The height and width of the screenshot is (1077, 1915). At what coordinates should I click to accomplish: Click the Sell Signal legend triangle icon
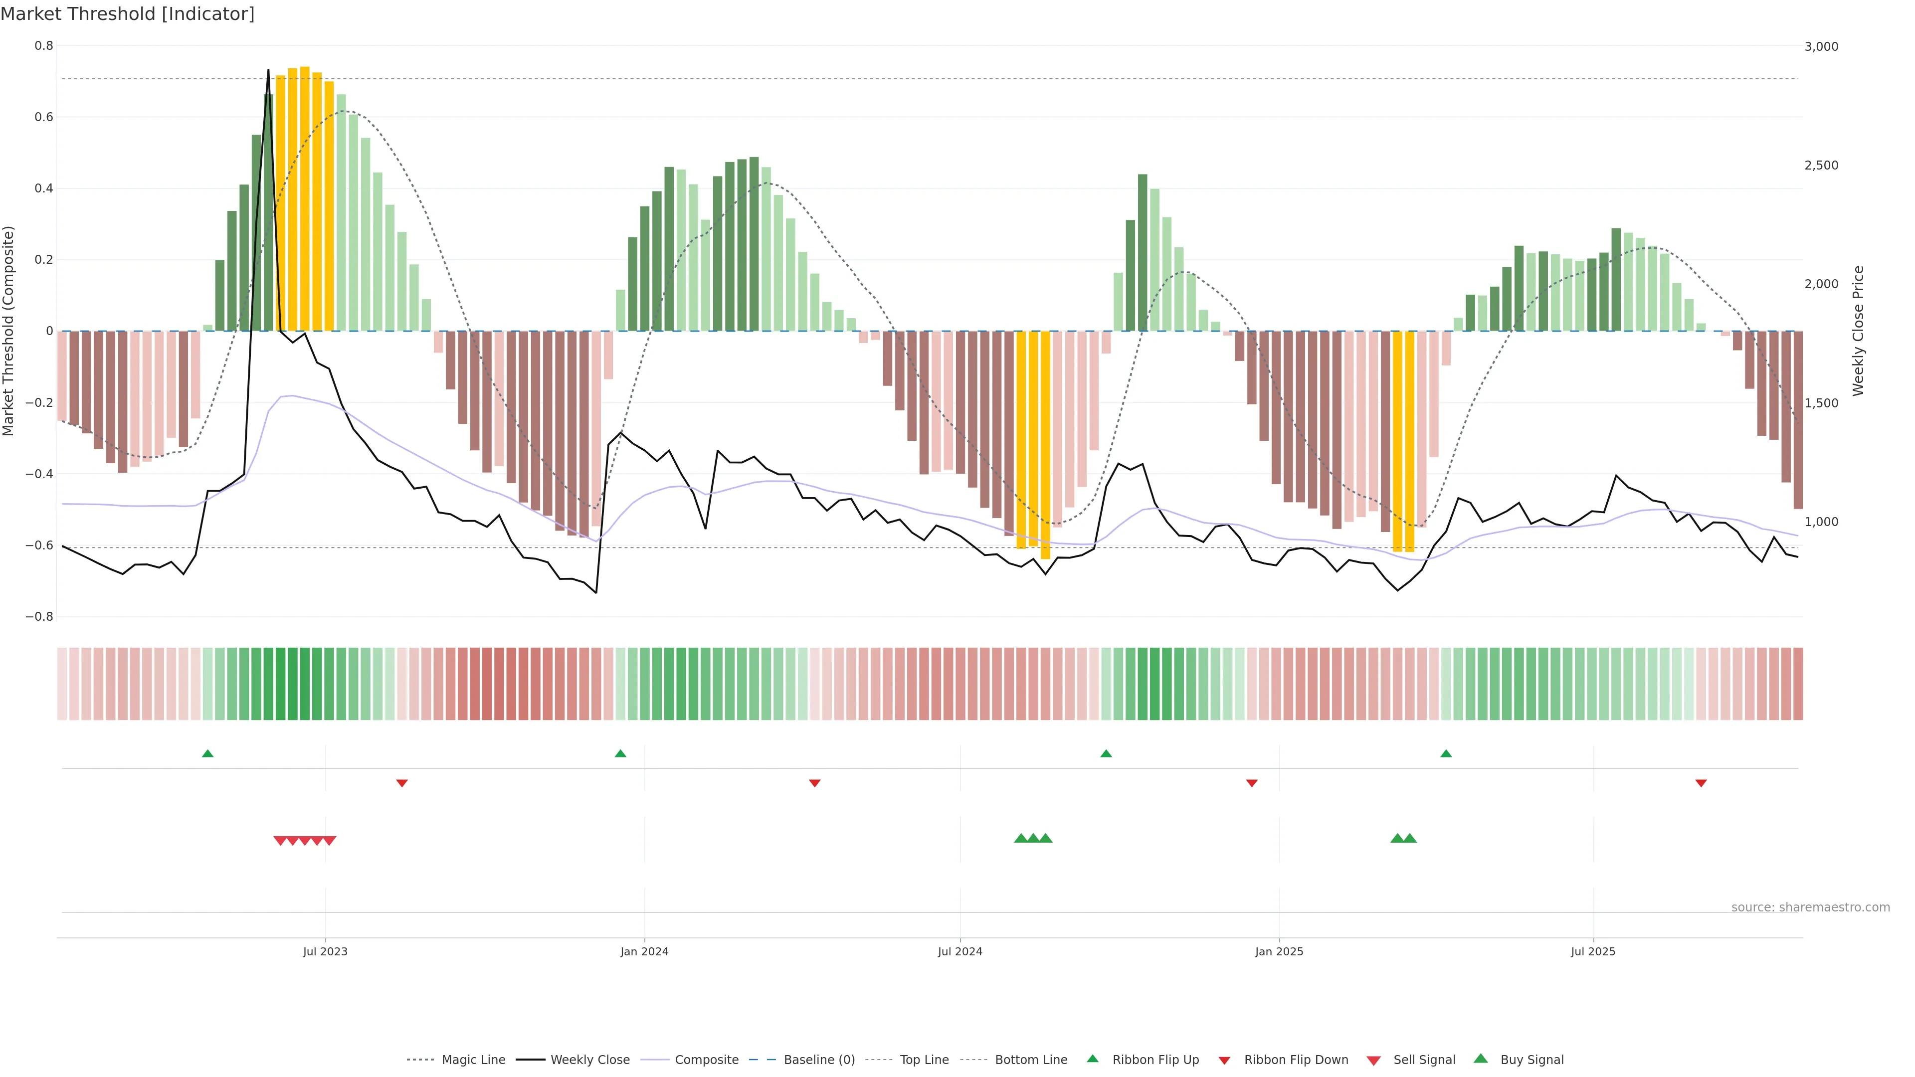click(1373, 1061)
